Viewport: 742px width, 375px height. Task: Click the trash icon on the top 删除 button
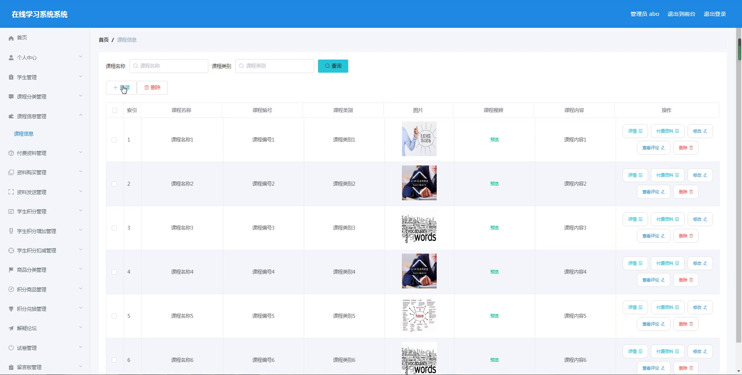pyautogui.click(x=146, y=88)
